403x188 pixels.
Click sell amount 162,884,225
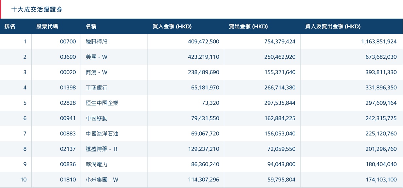tap(280, 118)
